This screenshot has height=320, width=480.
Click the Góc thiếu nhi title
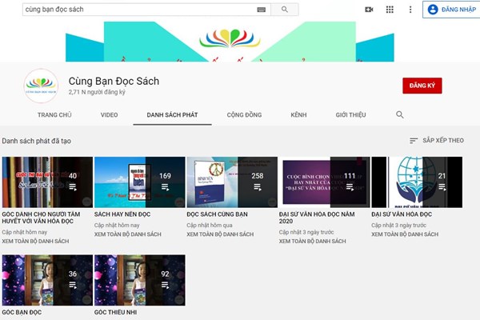click(116, 312)
